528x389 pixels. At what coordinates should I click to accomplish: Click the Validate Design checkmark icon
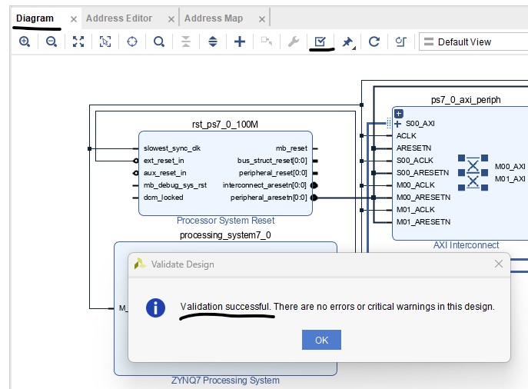(320, 42)
